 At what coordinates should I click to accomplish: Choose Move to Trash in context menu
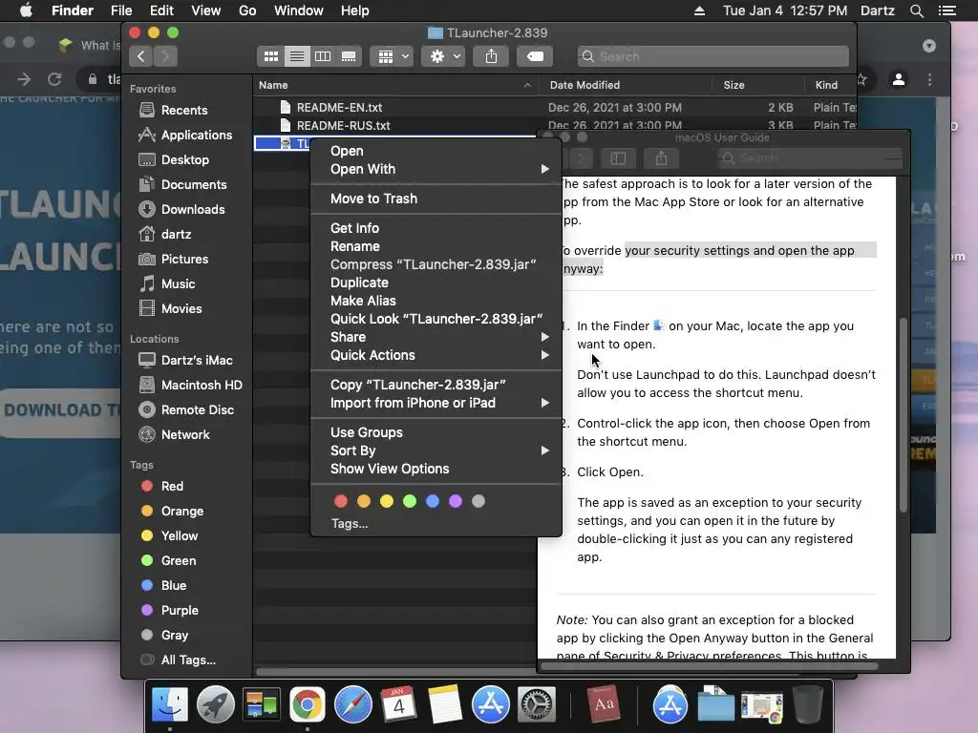(x=436, y=199)
